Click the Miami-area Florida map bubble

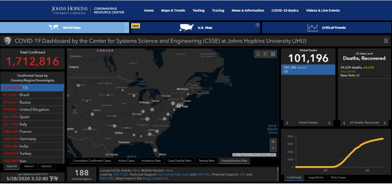155,150
